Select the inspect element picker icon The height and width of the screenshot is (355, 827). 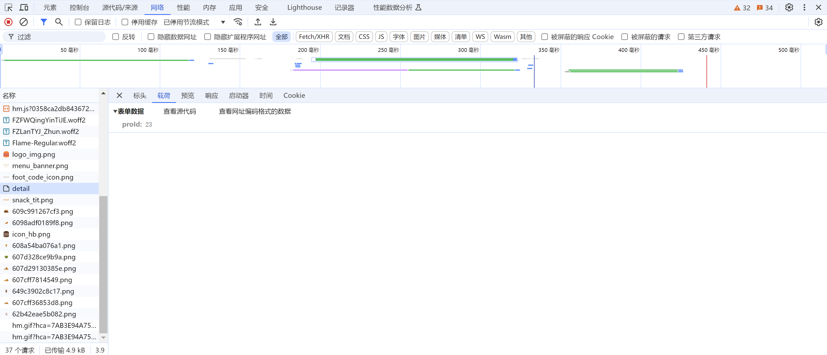coord(8,7)
